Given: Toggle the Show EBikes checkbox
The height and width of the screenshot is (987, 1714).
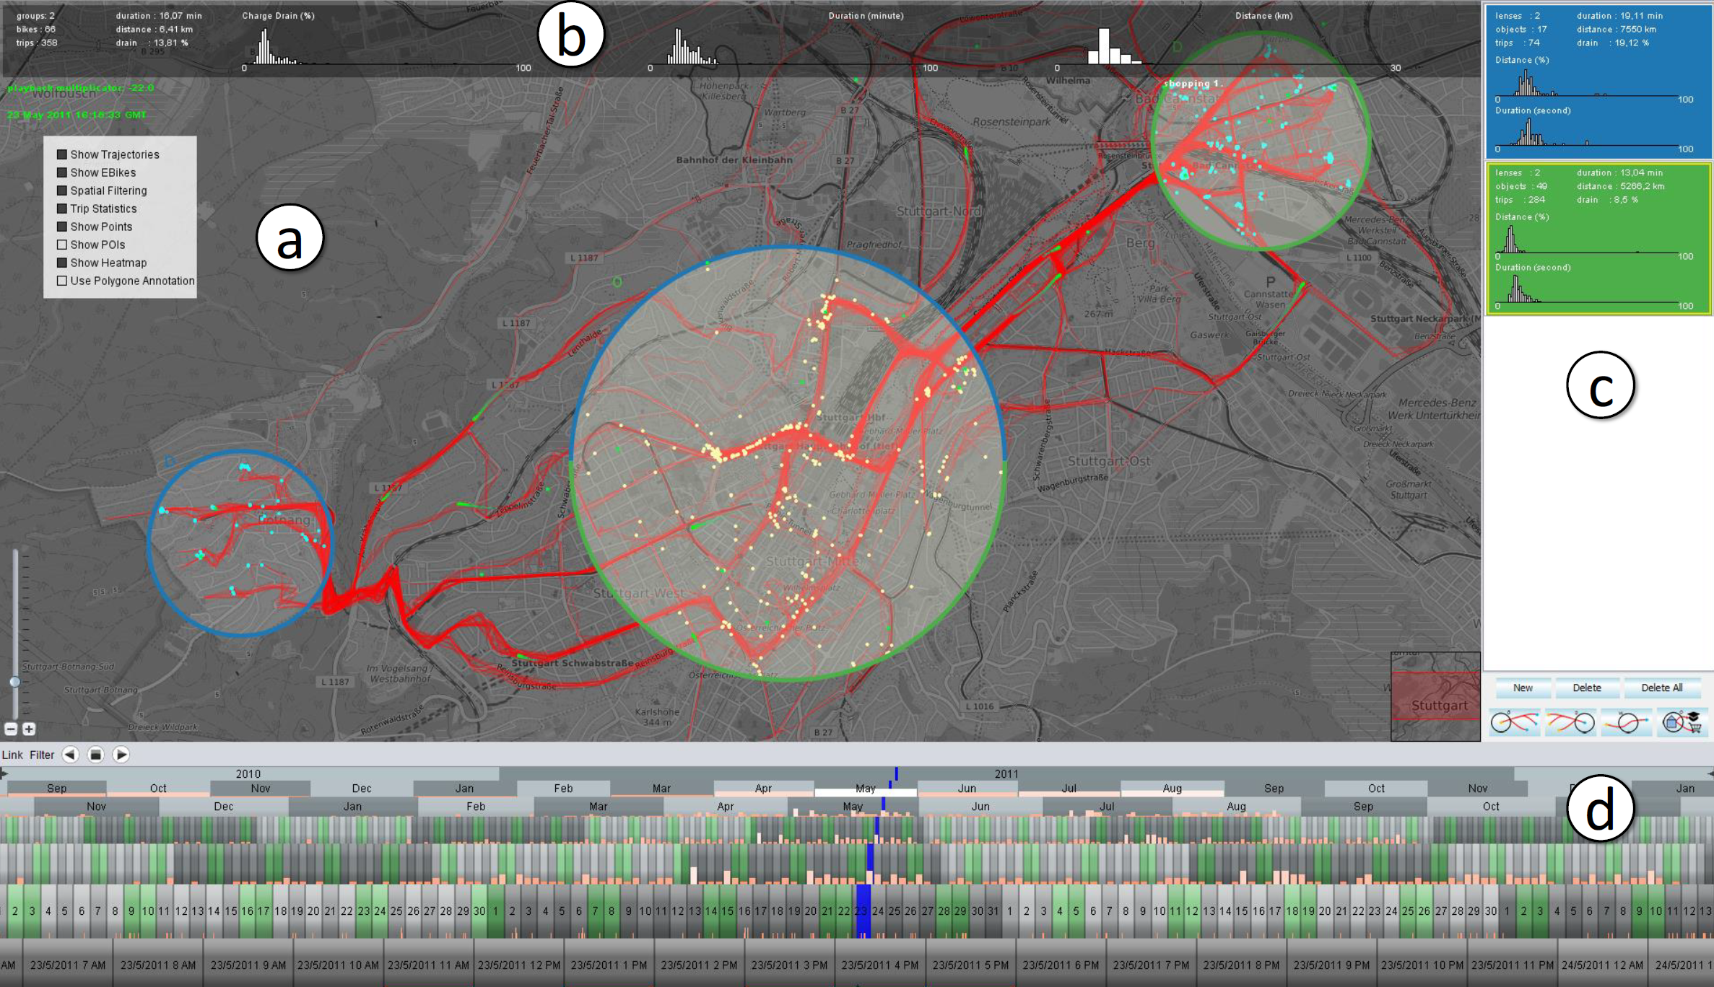Looking at the screenshot, I should 62,172.
